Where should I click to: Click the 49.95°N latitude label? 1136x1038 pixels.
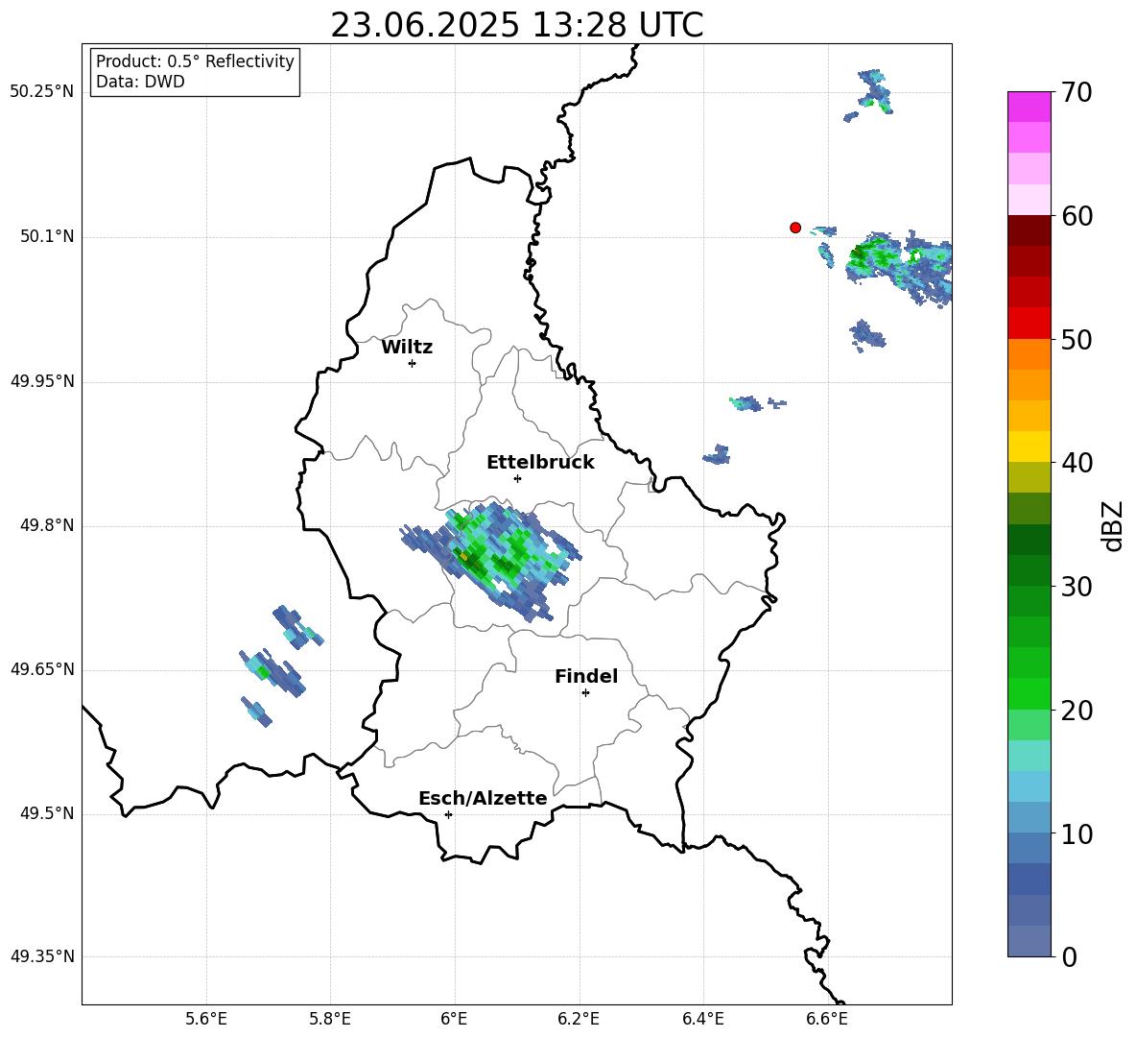42,381
